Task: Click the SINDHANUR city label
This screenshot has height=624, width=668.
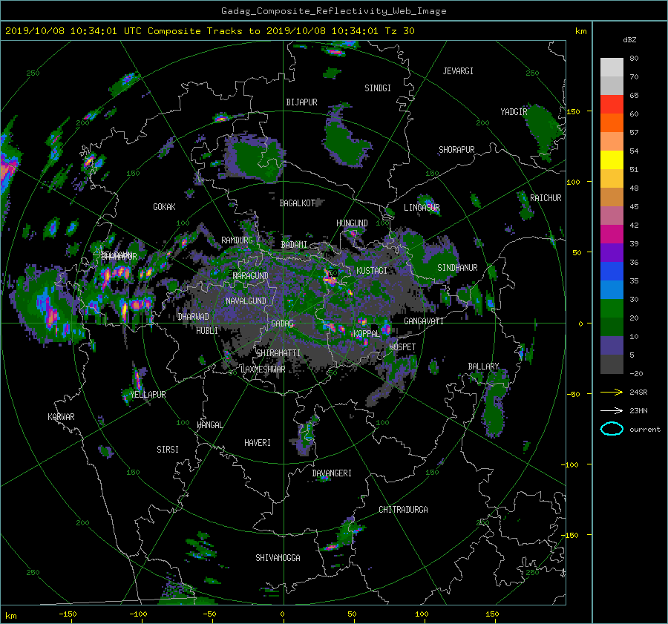Action: point(457,268)
